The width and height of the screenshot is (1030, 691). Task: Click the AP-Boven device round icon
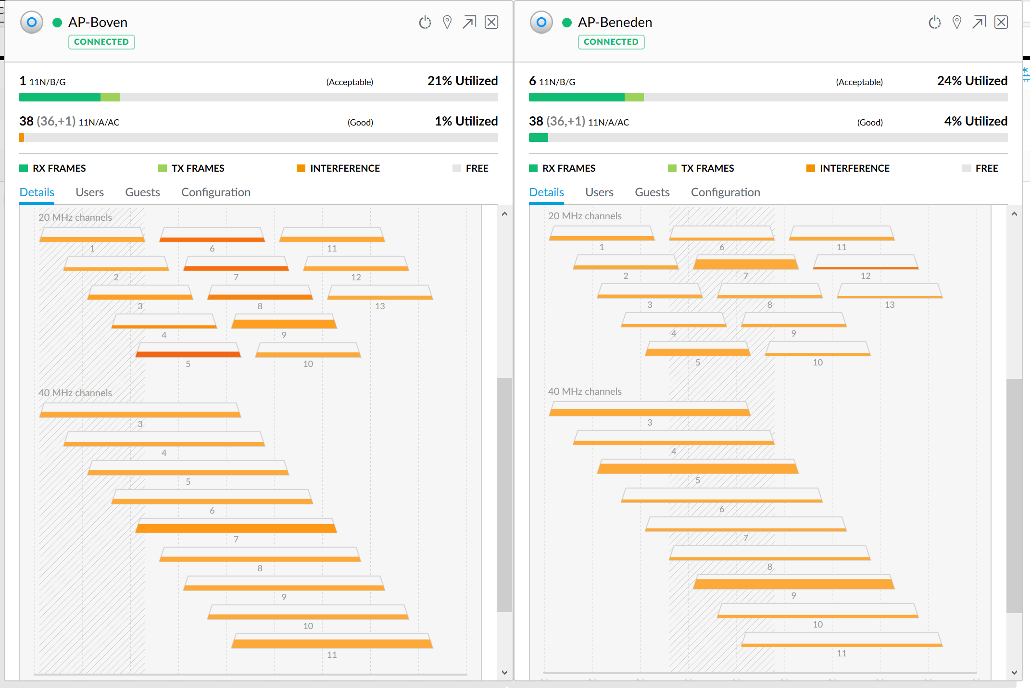tap(32, 23)
